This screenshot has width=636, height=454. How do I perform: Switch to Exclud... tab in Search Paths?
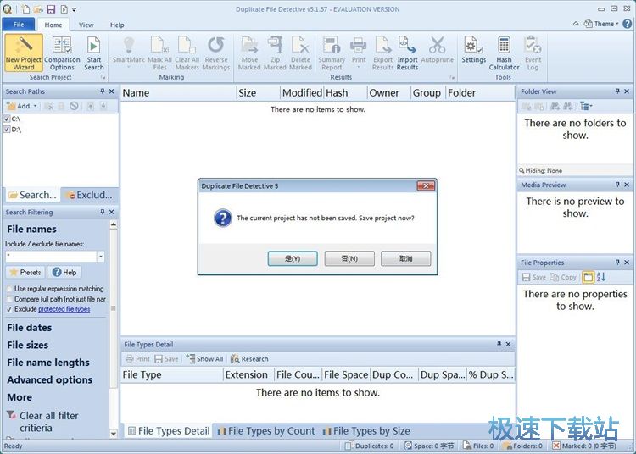(89, 195)
